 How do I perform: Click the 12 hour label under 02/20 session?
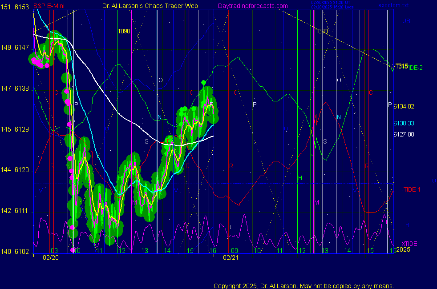[x=122, y=251]
